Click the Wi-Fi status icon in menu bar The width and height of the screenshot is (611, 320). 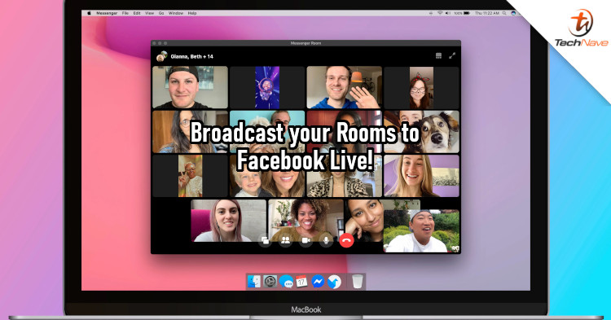point(440,13)
